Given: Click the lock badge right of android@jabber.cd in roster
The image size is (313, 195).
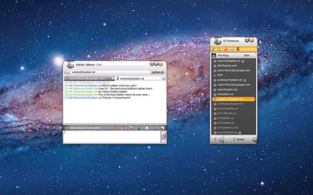Looking at the screenshot, I should tap(243, 61).
